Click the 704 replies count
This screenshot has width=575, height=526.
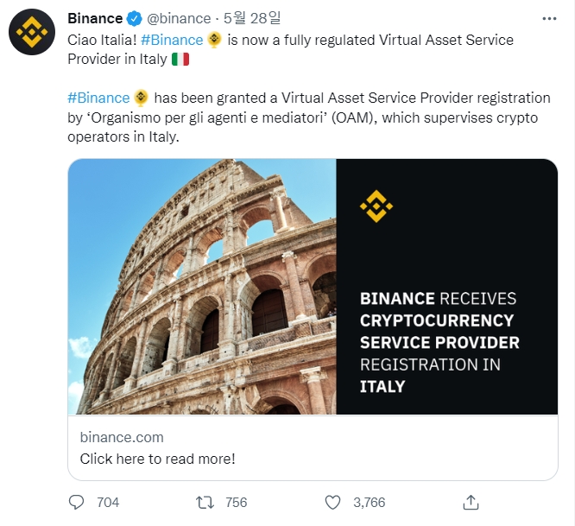tap(108, 502)
